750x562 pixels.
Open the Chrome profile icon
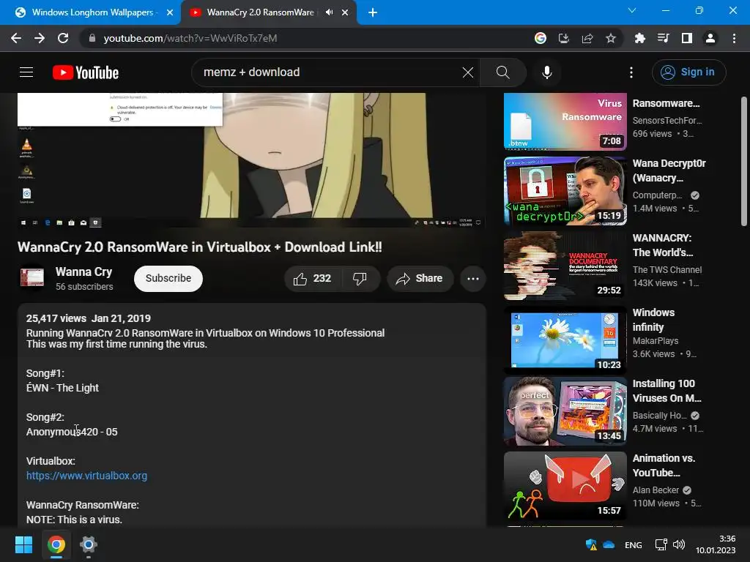coord(710,38)
